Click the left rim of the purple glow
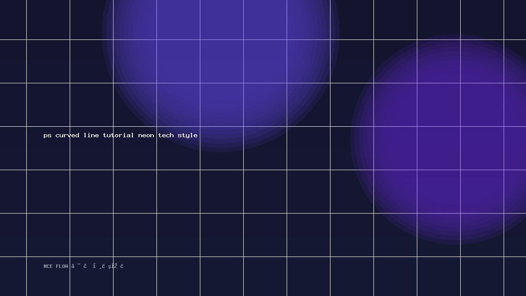Viewport: 526px width, 296px height. [x=352, y=139]
